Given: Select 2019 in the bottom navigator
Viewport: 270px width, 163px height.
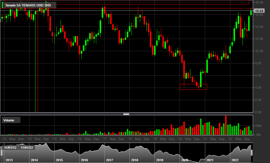Looking at the screenshot, I should 159,160.
